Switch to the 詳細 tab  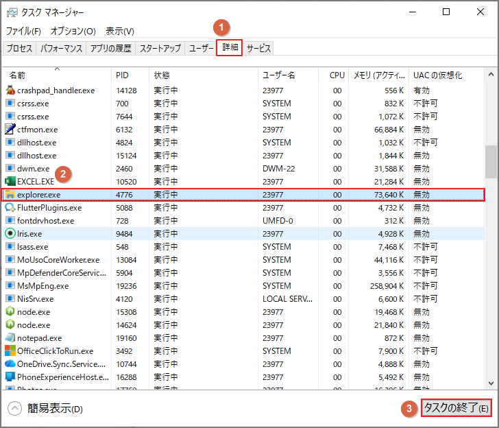pyautogui.click(x=230, y=47)
